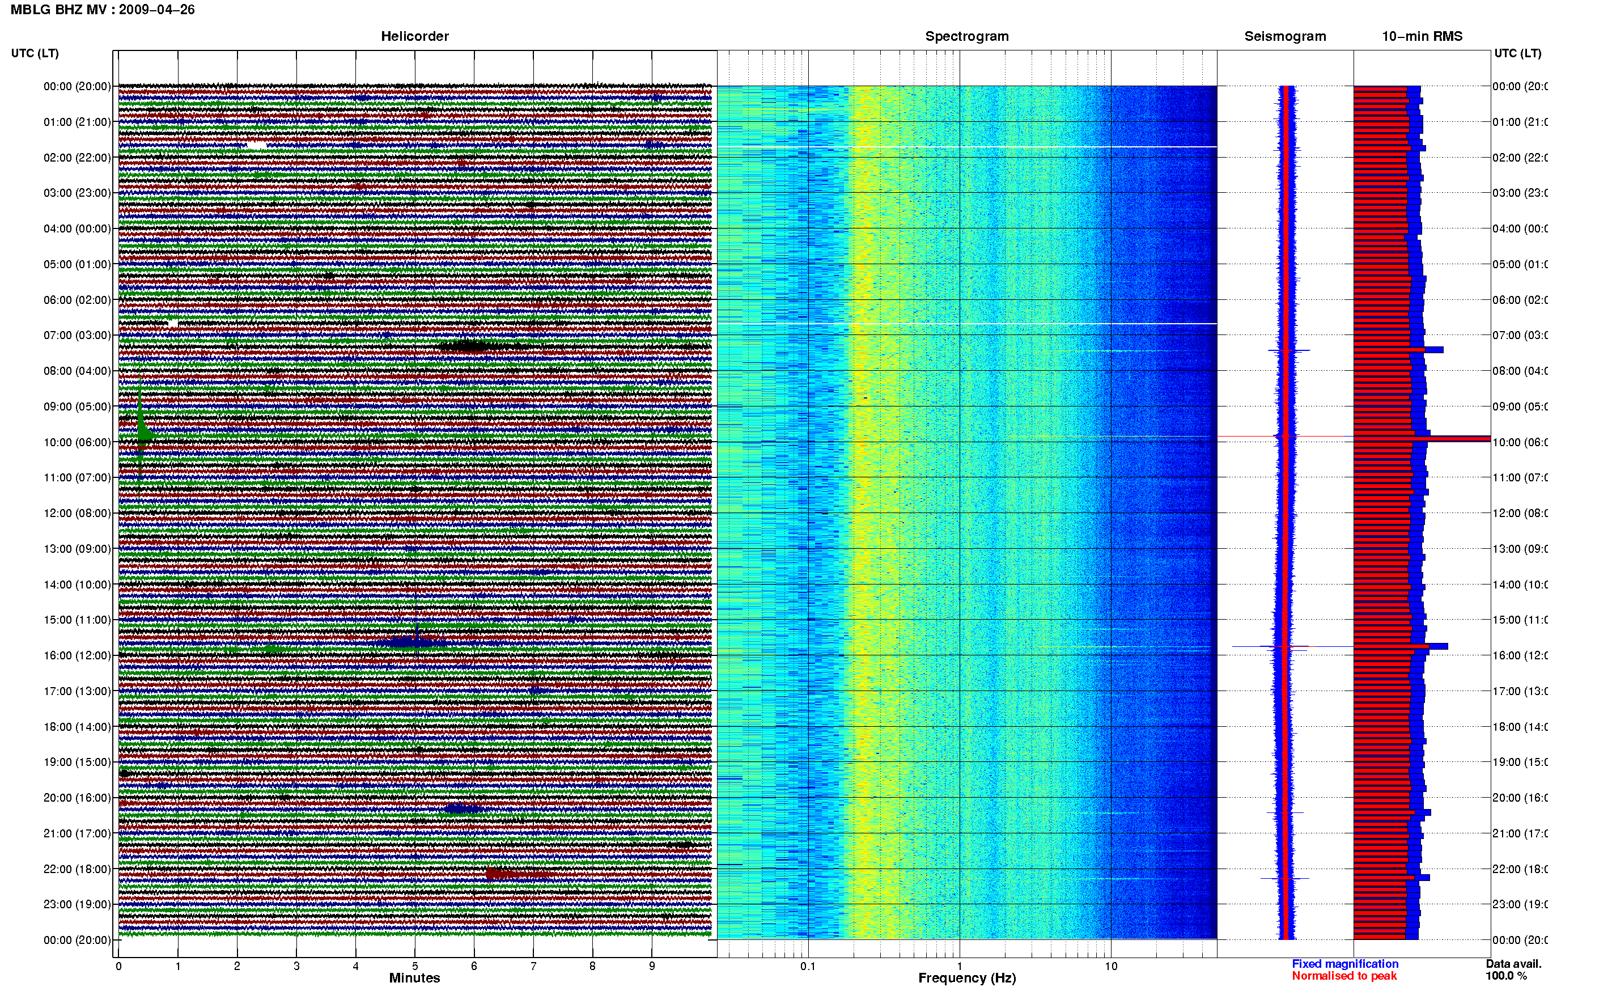Viewport: 1612px width, 1008px height.
Task: Select right-side time label beginning '12:00 (08'
Action: (1520, 513)
